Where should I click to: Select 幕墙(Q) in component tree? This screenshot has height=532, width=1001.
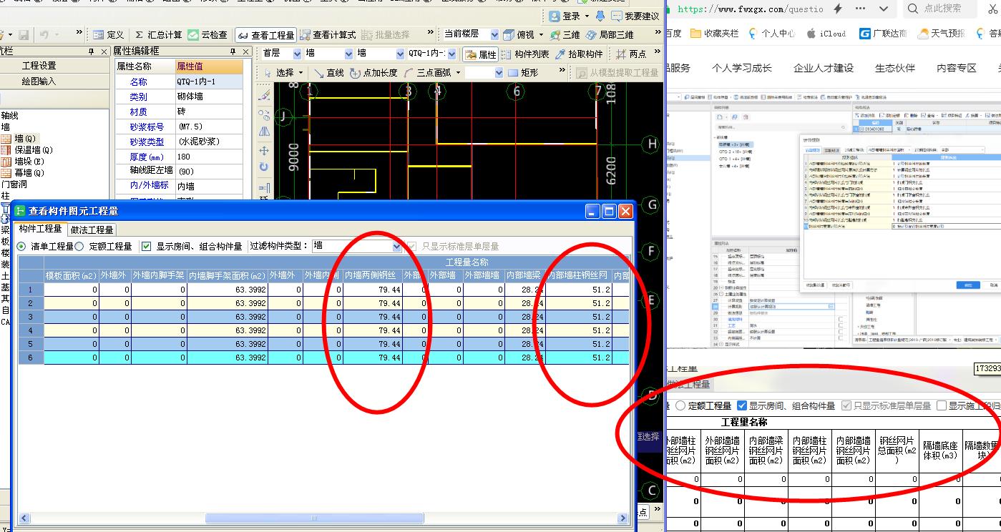tap(23, 173)
